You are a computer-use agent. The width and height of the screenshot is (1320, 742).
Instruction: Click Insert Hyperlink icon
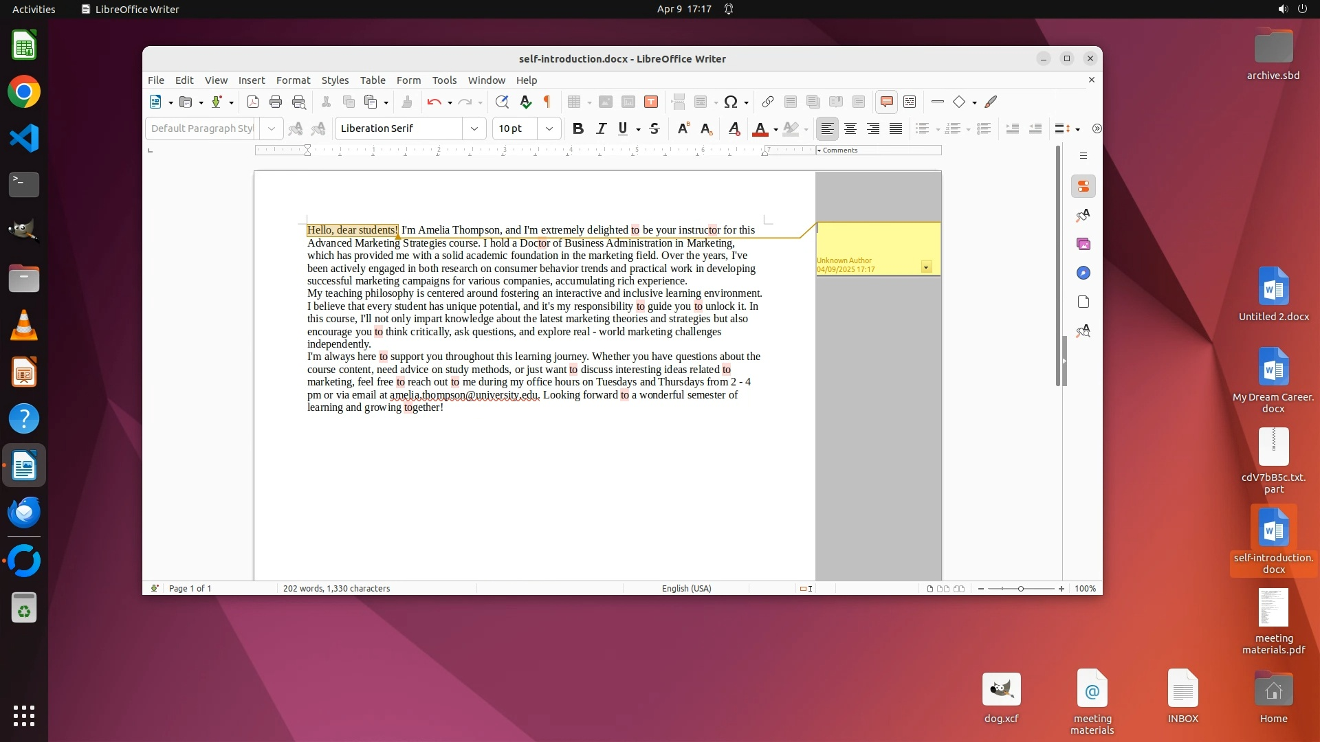click(767, 102)
